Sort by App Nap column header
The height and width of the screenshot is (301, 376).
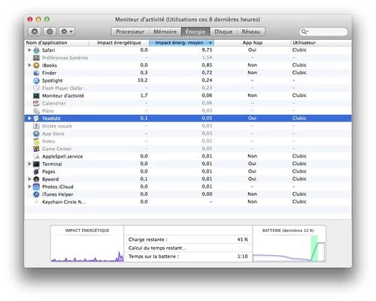(252, 43)
